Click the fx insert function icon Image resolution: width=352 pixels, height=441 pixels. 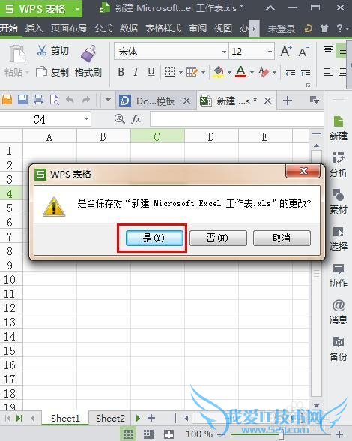tap(136, 119)
